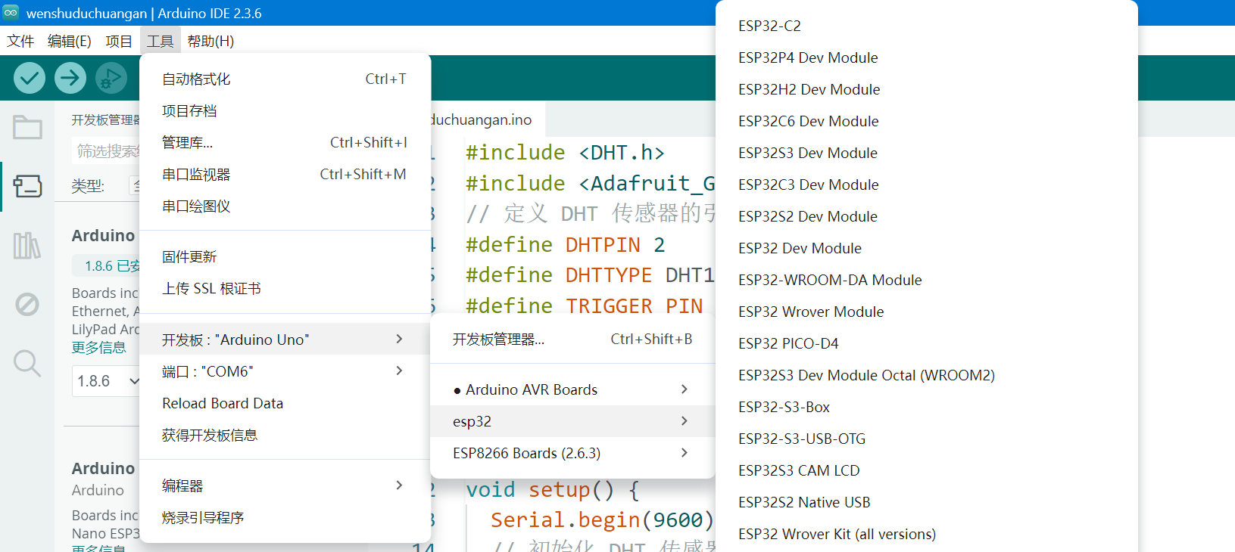The image size is (1235, 552).
Task: Expand the 开发板: "Arduino Uno" submenu arrow
Action: click(399, 340)
